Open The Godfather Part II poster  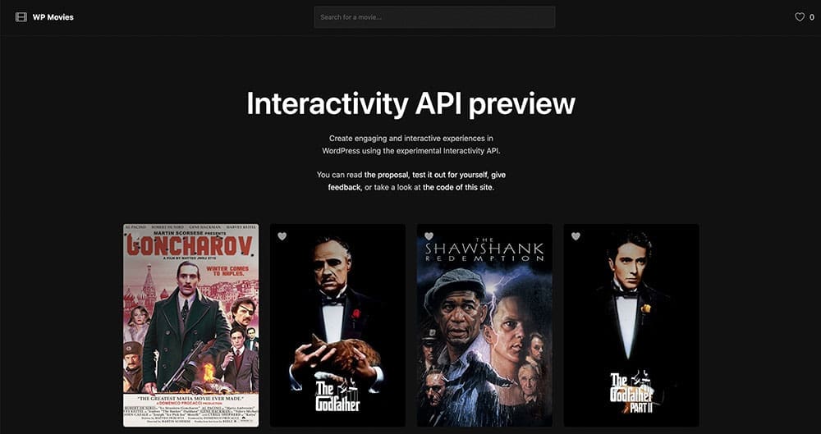pos(631,325)
